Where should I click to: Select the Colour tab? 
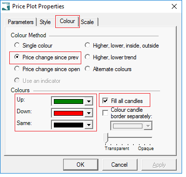pyautogui.click(x=68, y=21)
